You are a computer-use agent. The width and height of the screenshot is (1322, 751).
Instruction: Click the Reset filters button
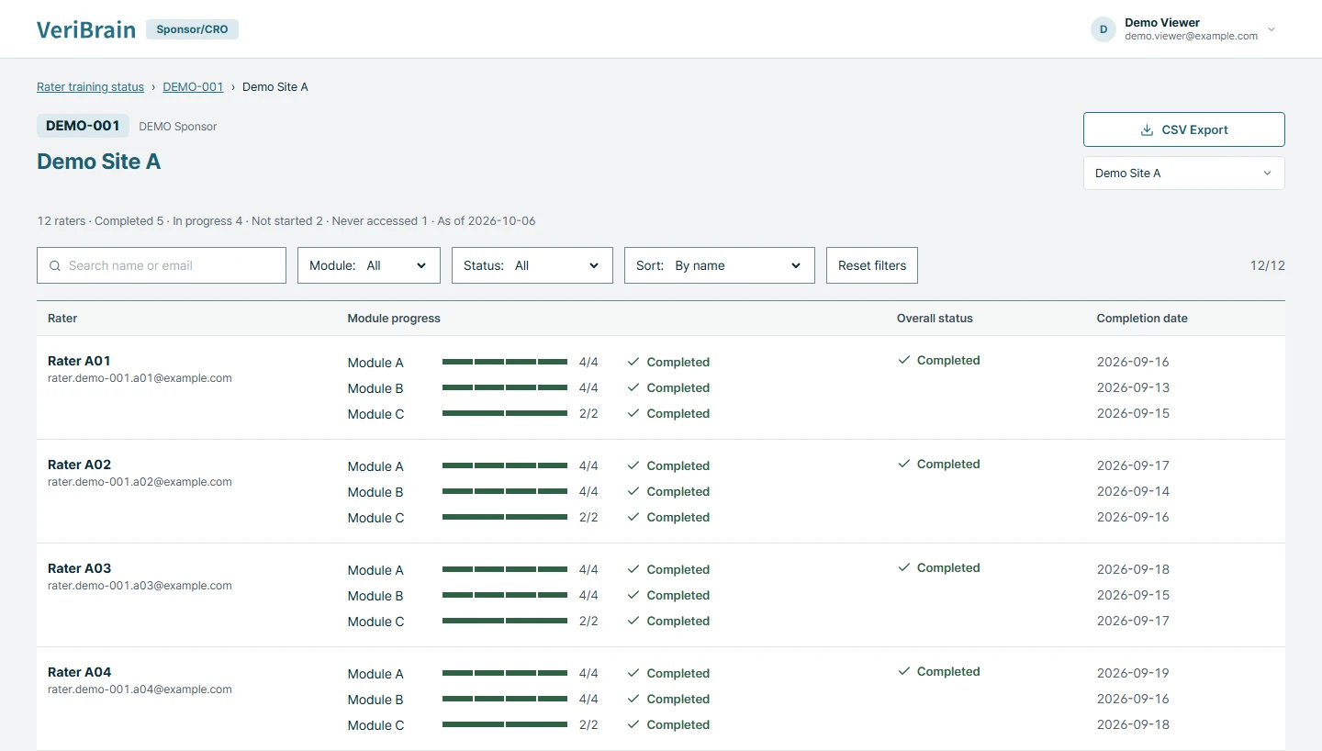(872, 265)
